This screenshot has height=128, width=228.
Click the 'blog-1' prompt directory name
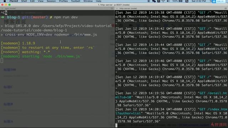click(14, 17)
